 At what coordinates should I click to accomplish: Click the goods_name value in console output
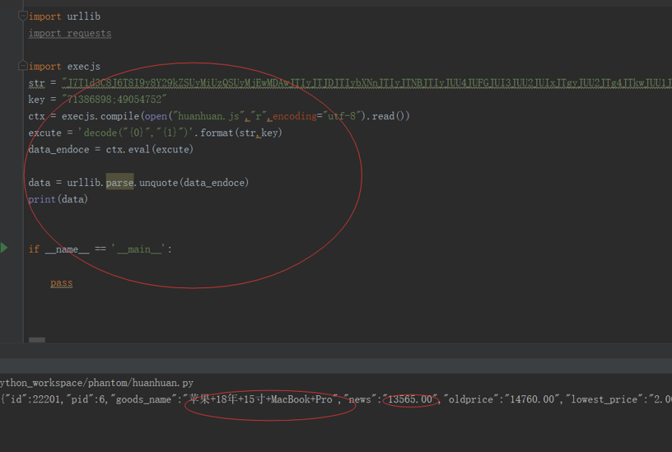pos(261,399)
